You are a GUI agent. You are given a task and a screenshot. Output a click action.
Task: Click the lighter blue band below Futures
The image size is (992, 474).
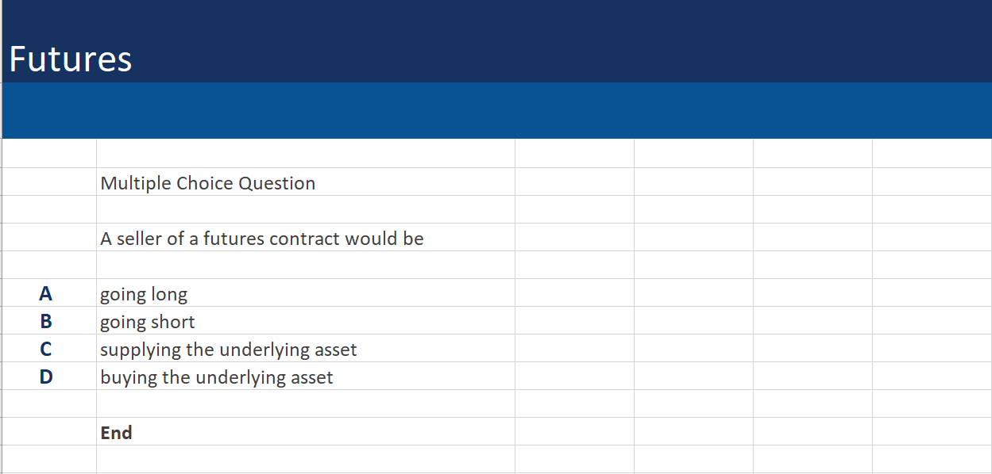coord(496,110)
